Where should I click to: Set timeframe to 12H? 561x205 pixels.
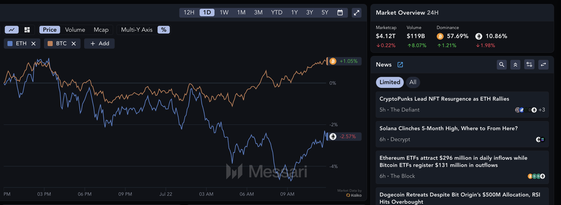tap(189, 13)
